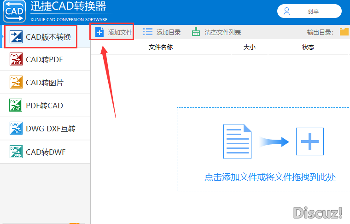The image size is (350, 224).
Task: Clear the list with the 清空文件列表 broom icon
Action: point(196,32)
